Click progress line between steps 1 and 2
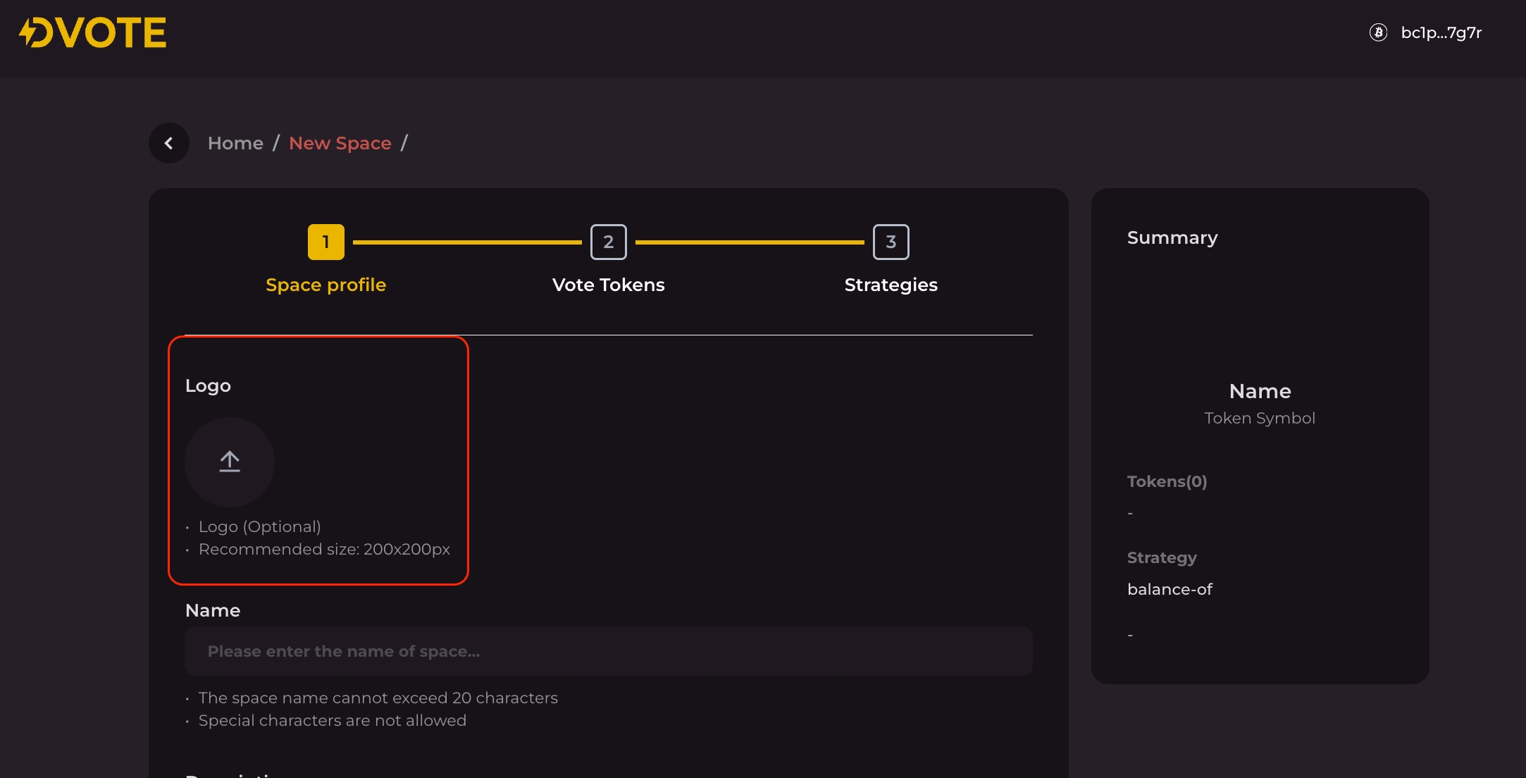Viewport: 1526px width, 778px height. point(466,242)
